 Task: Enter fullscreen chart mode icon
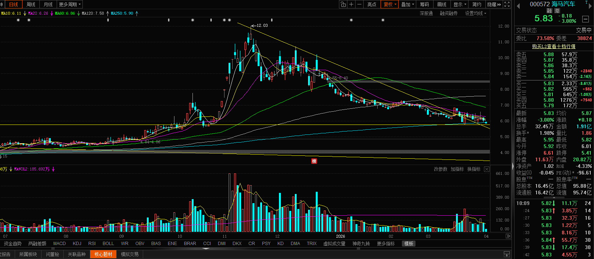coord(507,4)
